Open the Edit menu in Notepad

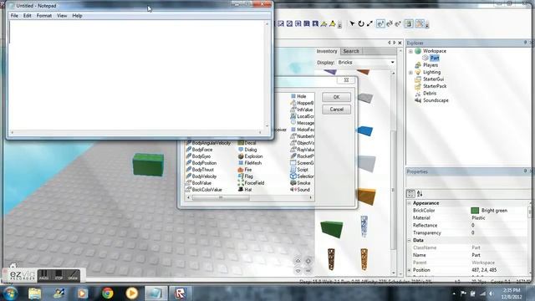28,16
